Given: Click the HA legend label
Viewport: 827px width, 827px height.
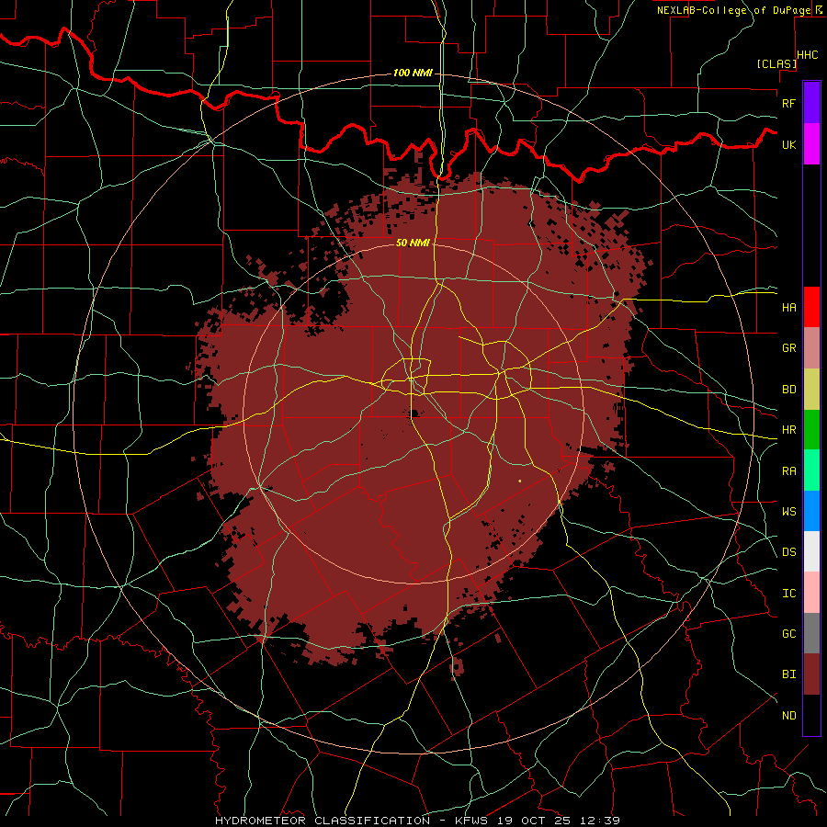Looking at the screenshot, I should (x=789, y=308).
